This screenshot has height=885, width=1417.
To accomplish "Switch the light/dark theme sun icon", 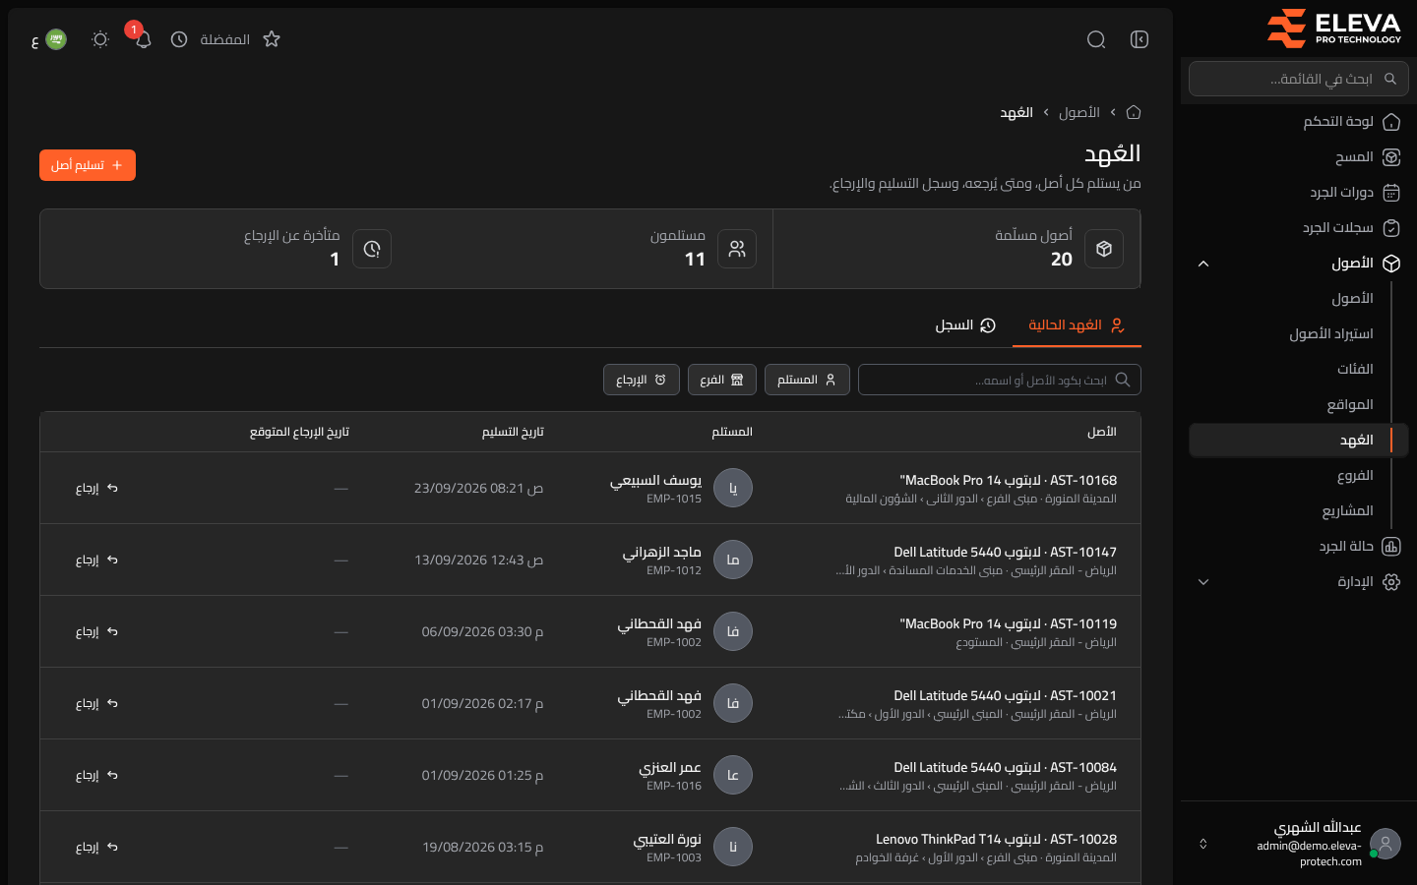I will tap(99, 39).
